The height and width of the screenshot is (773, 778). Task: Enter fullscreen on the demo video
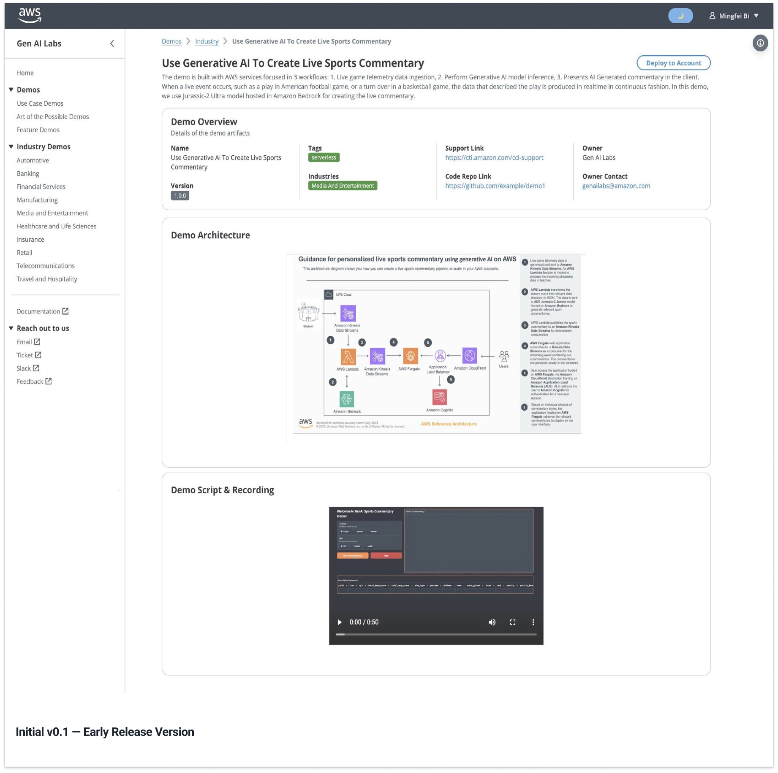point(512,622)
